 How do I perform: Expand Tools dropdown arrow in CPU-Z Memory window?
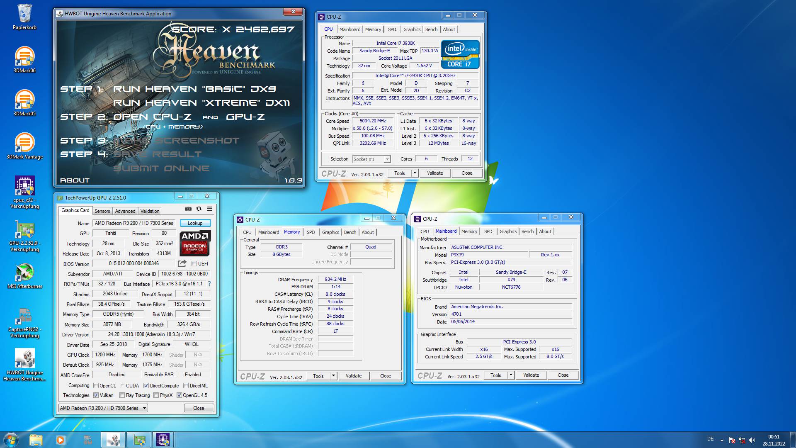333,376
